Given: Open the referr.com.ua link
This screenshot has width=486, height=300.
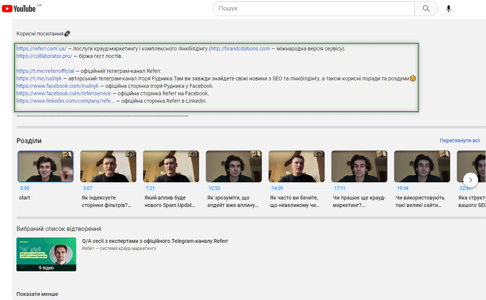Looking at the screenshot, I should click(x=41, y=49).
